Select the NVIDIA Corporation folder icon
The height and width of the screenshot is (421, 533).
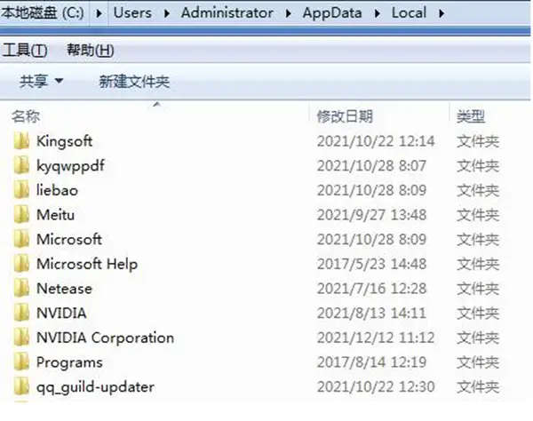pyautogui.click(x=21, y=338)
